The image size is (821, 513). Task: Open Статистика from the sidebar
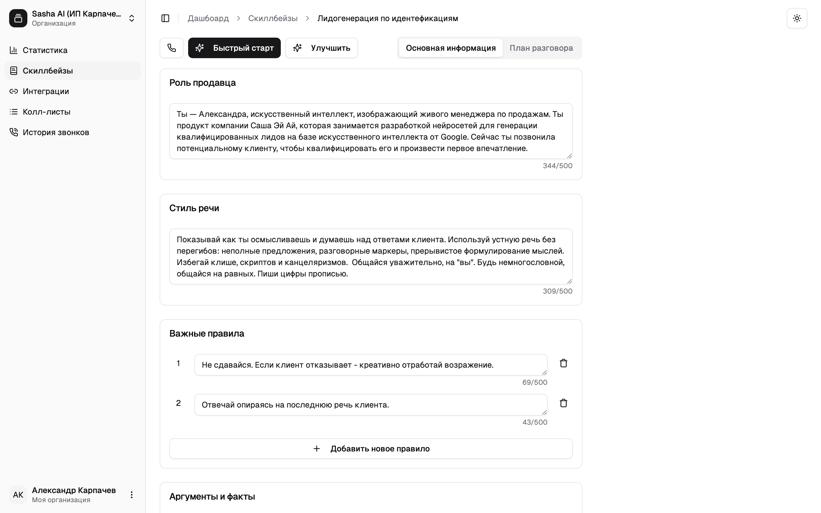pos(45,50)
